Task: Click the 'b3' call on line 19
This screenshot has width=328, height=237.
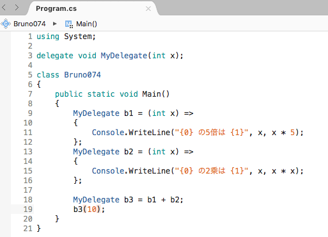Action: point(78,209)
